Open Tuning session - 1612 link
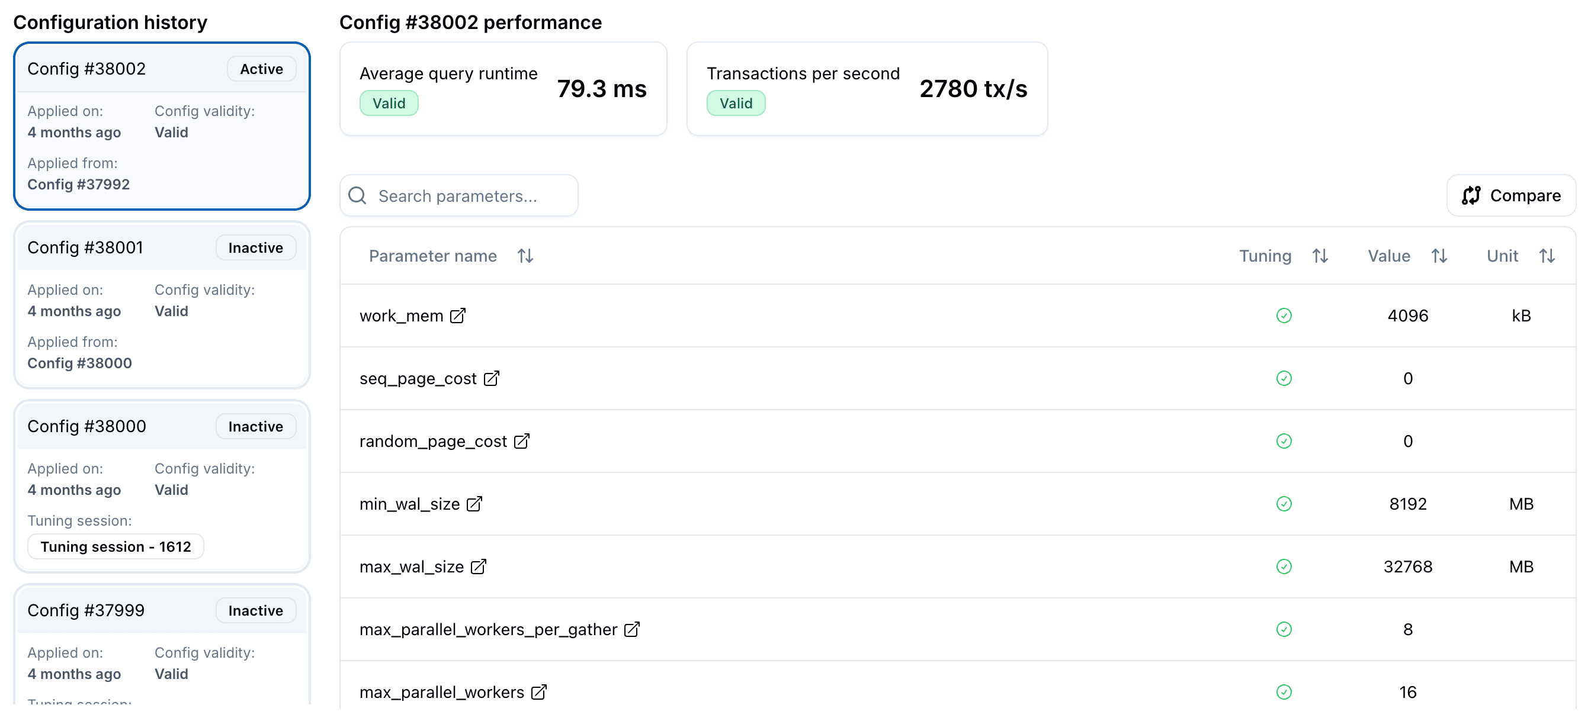This screenshot has width=1591, height=721. pyautogui.click(x=116, y=546)
